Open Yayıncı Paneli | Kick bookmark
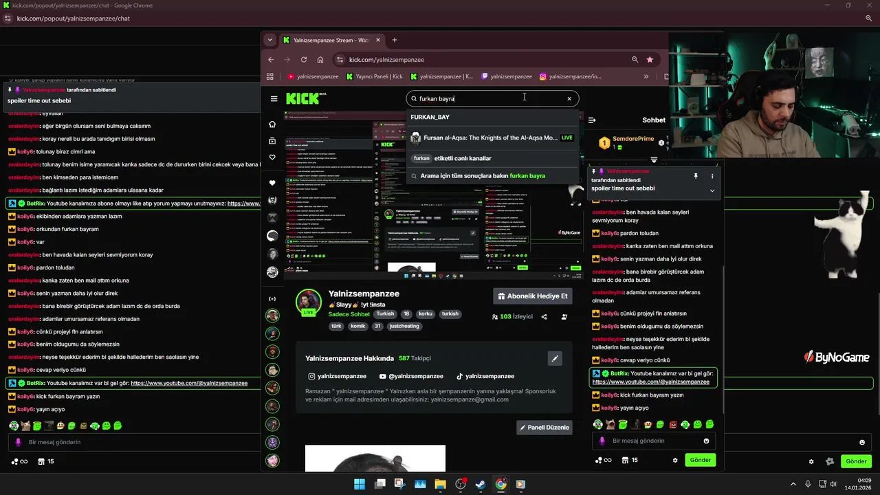 (x=374, y=76)
